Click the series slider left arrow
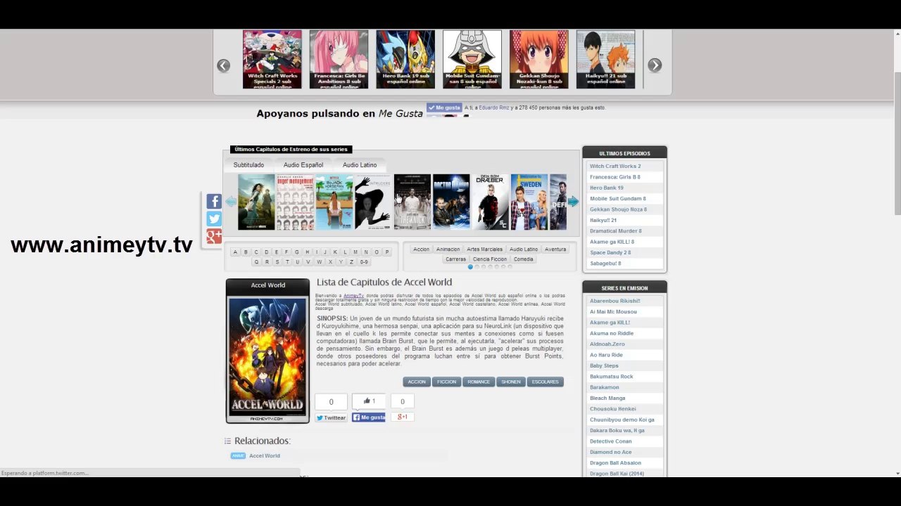This screenshot has width=901, height=506. pos(231,202)
